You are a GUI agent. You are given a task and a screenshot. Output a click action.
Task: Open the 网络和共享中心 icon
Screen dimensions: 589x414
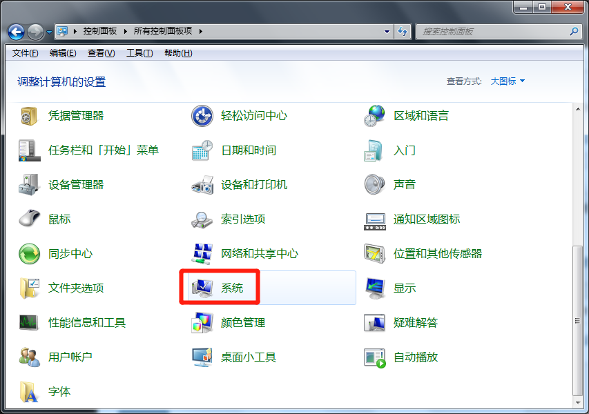202,254
